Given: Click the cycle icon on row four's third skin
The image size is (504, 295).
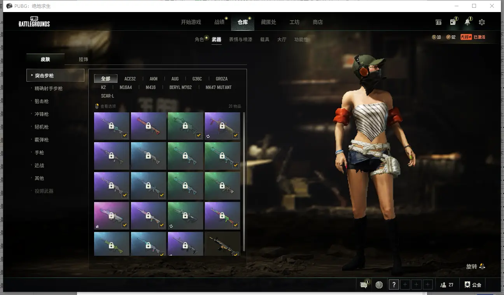Looking at the screenshot, I should (x=171, y=226).
